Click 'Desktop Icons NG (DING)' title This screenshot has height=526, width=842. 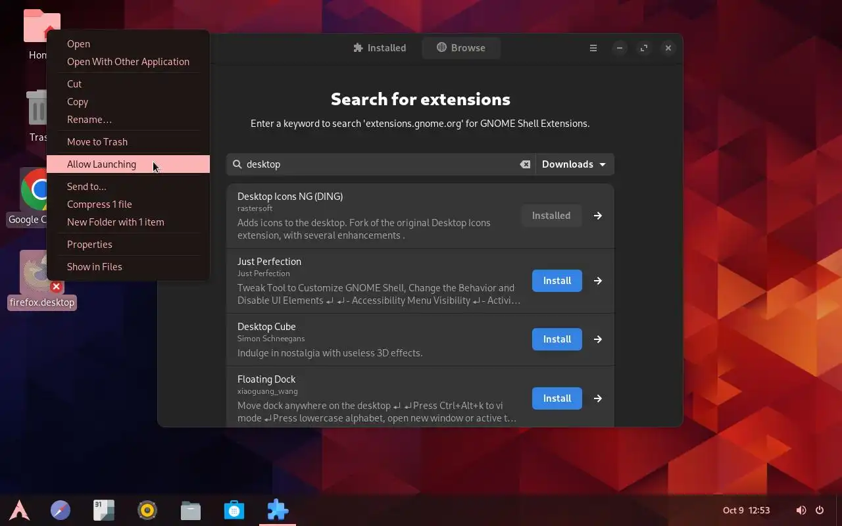point(290,197)
